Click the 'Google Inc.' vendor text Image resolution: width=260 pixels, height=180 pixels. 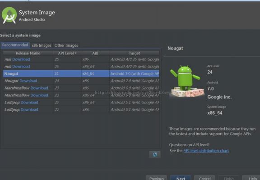point(219,97)
